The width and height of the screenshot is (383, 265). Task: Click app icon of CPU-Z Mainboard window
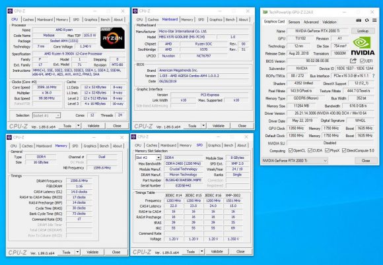click(135, 11)
